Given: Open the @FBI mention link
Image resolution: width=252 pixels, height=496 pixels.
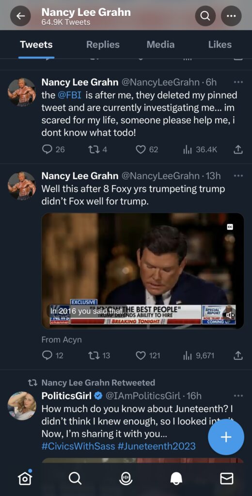Looking at the screenshot, I should coord(70,95).
